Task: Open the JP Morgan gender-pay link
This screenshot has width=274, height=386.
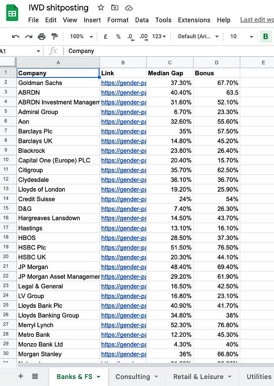Action: point(123,267)
